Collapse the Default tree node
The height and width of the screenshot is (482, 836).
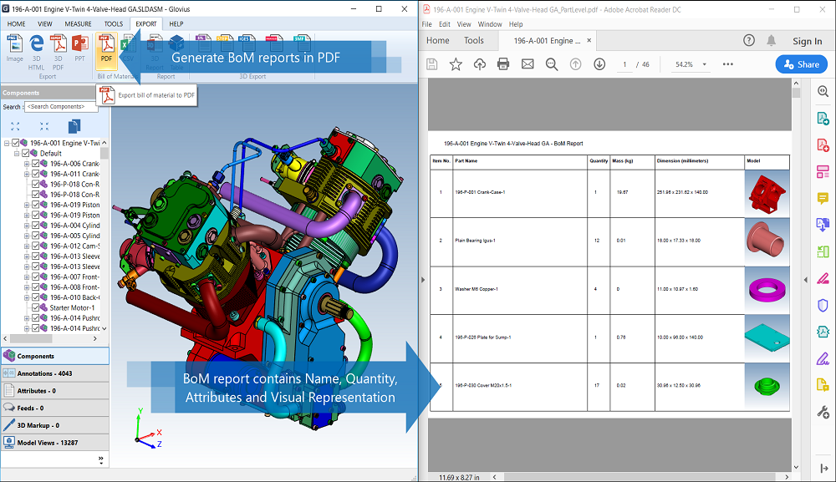click(x=17, y=154)
